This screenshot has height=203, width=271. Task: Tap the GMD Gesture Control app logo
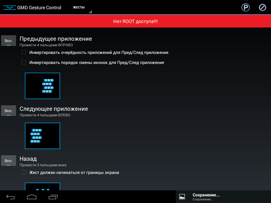point(10,8)
